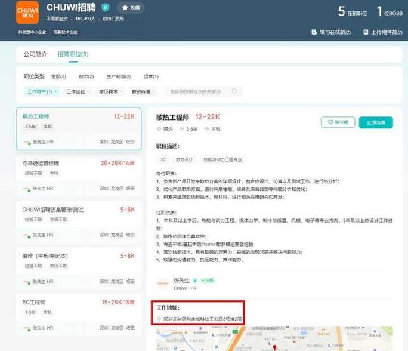Select the CHUWI招聘质量管理/测试 job card
Screen dimensions: 408x351
(x=79, y=222)
